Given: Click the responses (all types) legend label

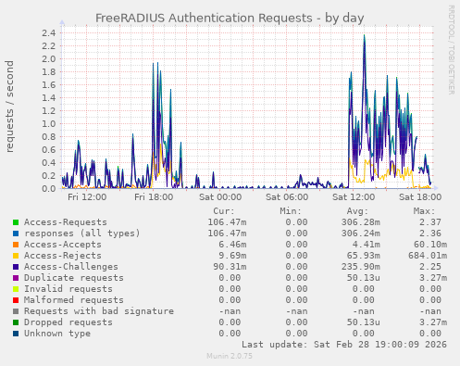Looking at the screenshot, I should tap(82, 233).
